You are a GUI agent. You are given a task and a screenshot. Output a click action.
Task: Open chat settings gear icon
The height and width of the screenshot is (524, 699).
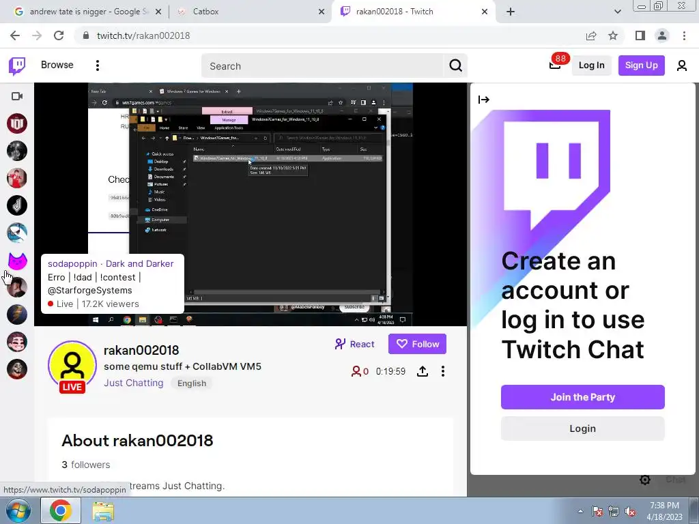coord(644,480)
